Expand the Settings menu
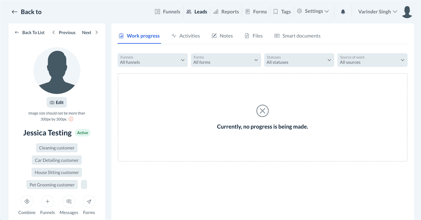The width and height of the screenshot is (421, 220). pyautogui.click(x=313, y=11)
